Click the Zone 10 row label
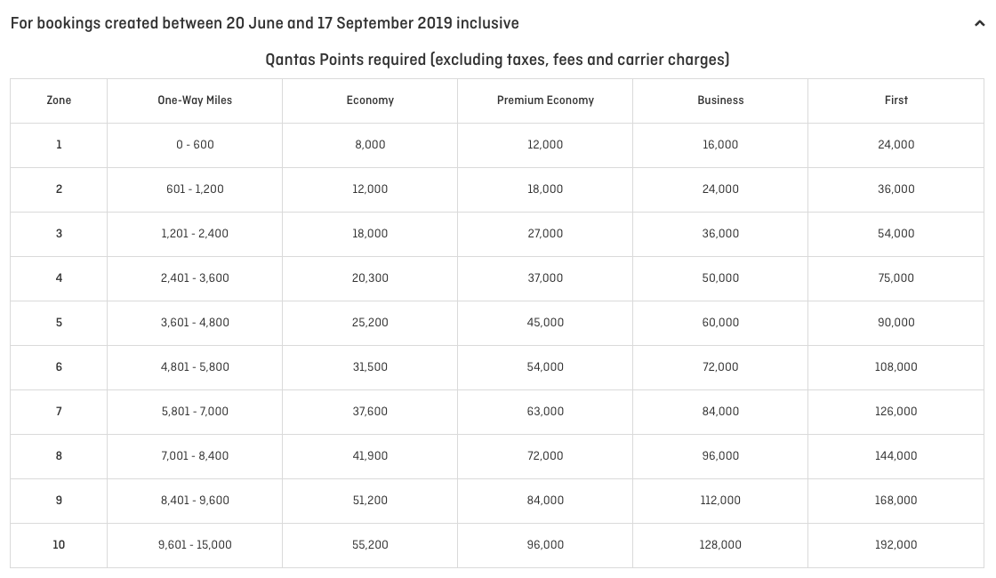996x578 pixels. [59, 545]
